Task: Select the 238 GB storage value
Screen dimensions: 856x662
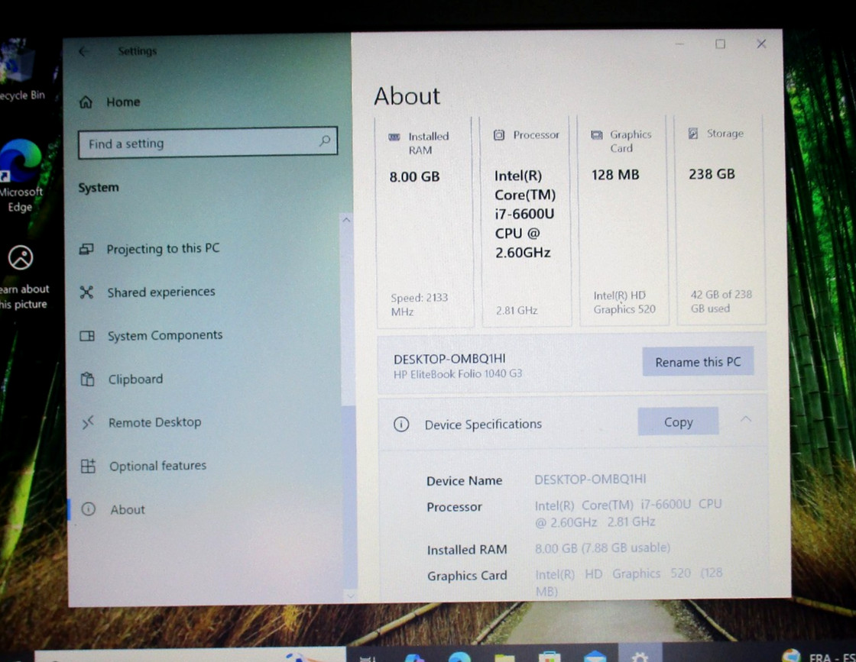Action: (712, 174)
